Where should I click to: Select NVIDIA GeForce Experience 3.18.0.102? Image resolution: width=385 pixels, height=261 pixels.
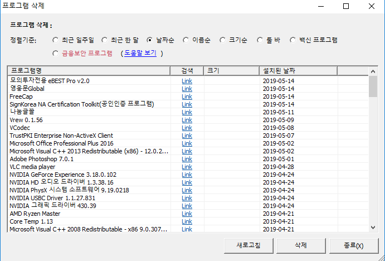tap(63, 175)
